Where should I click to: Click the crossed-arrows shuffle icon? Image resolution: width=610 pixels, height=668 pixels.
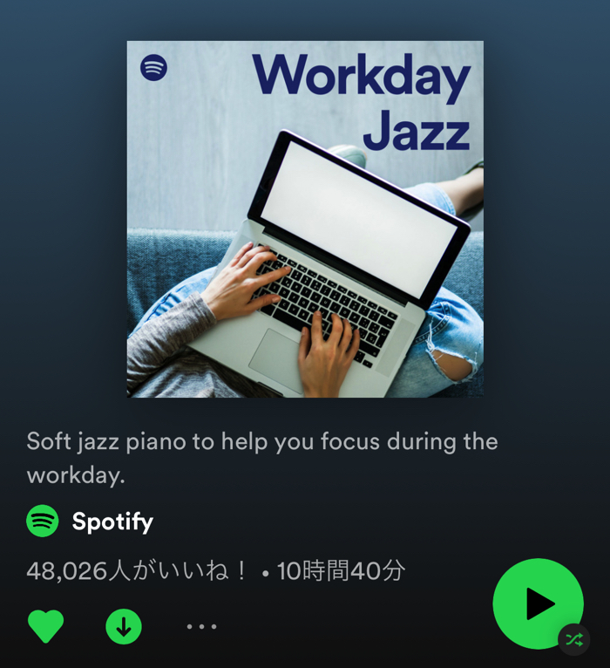click(573, 639)
